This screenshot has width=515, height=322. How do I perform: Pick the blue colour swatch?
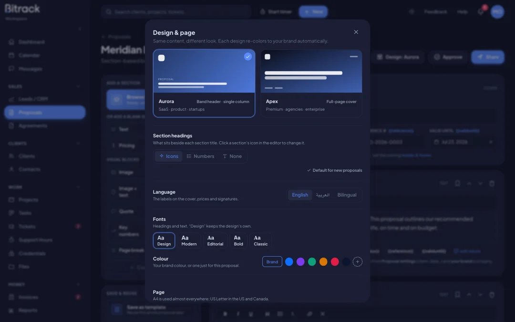pos(289,262)
